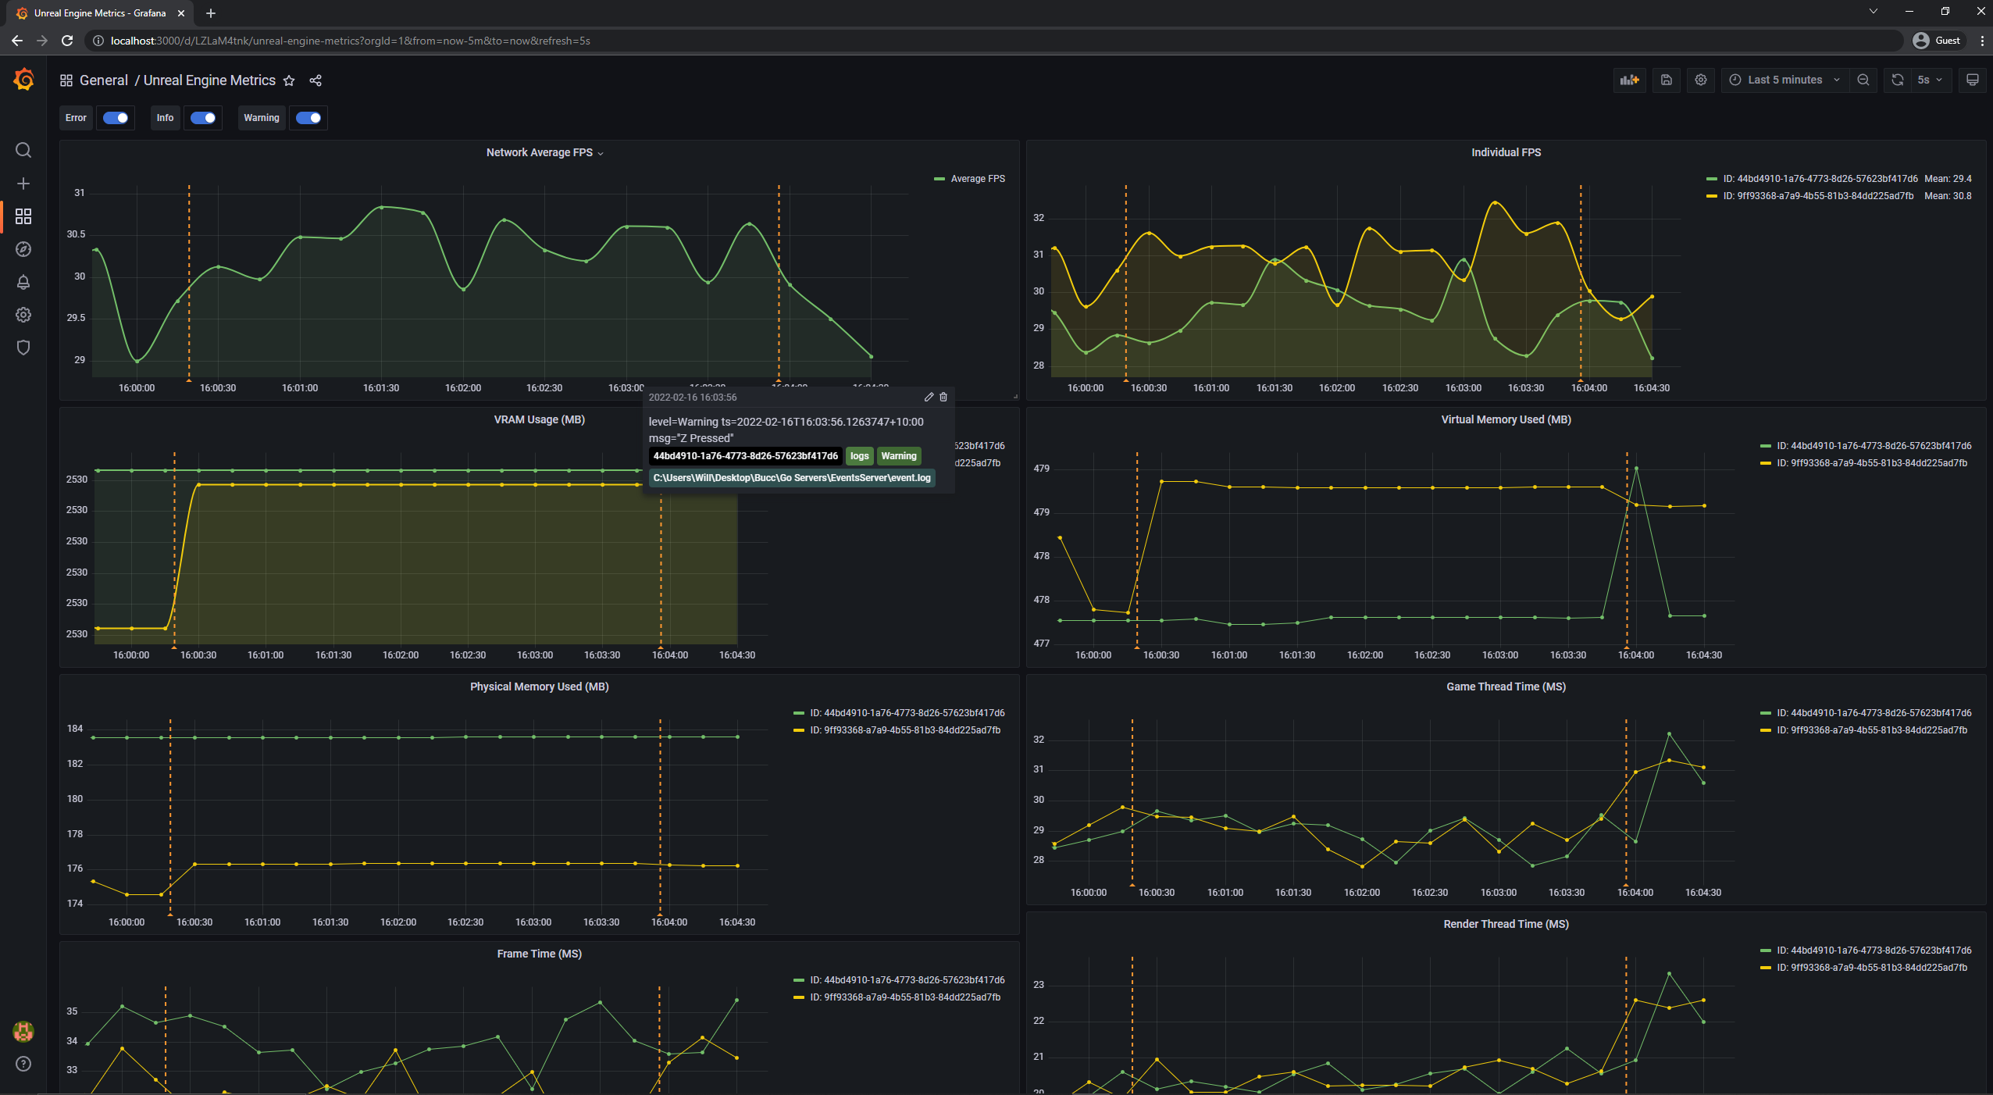
Task: Disable the Warning toggle
Action: pyautogui.click(x=308, y=118)
